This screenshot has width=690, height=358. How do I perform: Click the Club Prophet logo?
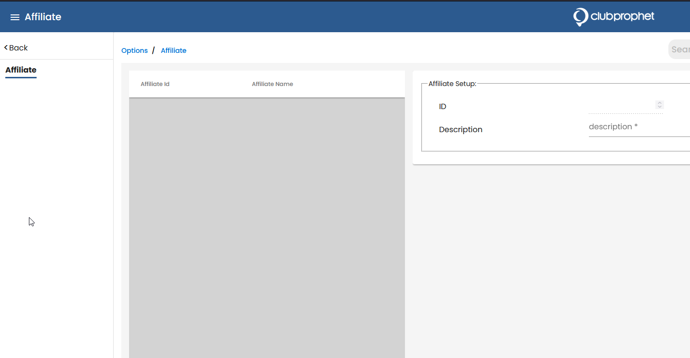click(613, 17)
